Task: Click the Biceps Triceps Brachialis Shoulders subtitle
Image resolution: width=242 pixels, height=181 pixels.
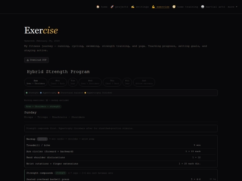Action: click(x=54, y=117)
